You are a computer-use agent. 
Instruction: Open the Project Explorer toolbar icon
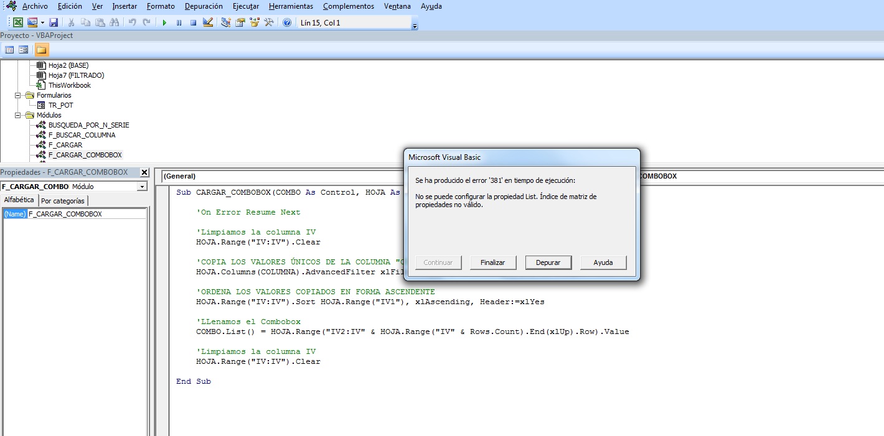226,22
